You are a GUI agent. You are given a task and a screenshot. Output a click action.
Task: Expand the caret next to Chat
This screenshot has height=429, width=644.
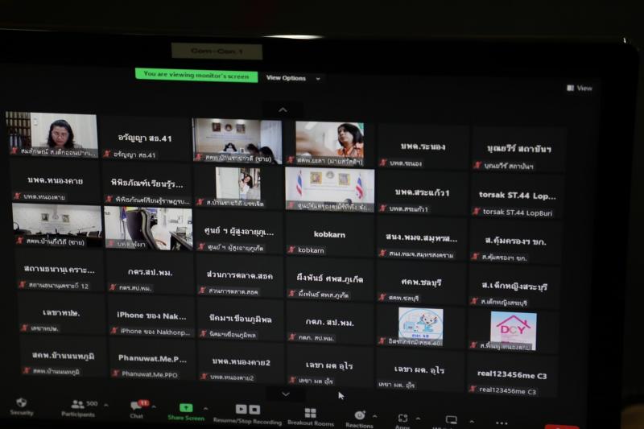[154, 406]
